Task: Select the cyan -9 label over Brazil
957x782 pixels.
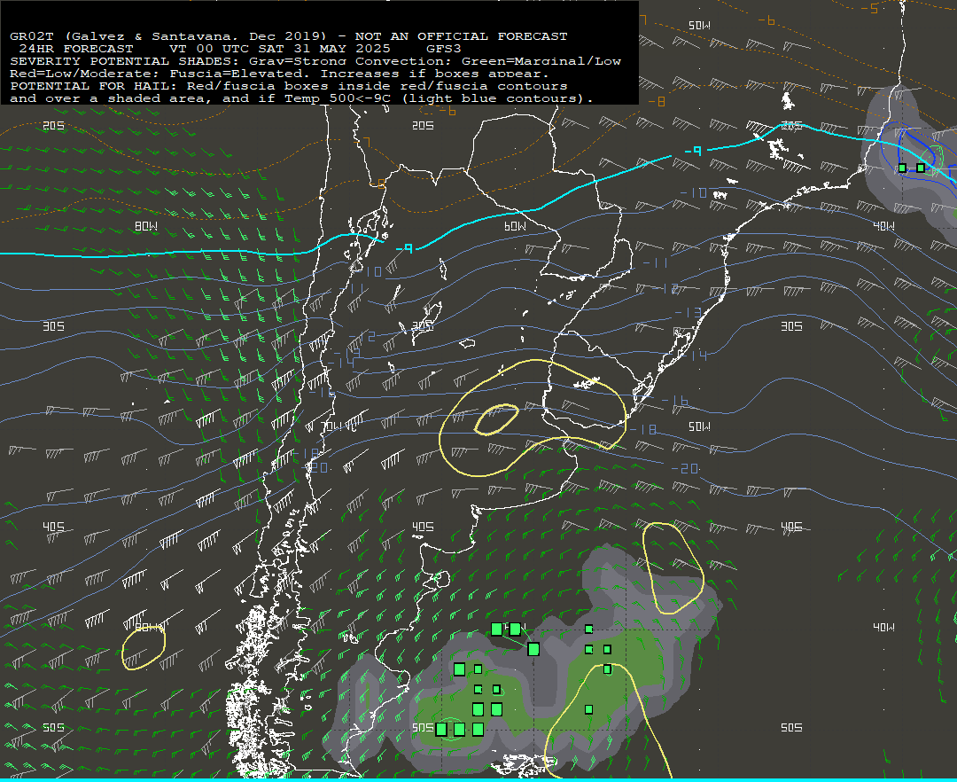Action: click(x=693, y=150)
